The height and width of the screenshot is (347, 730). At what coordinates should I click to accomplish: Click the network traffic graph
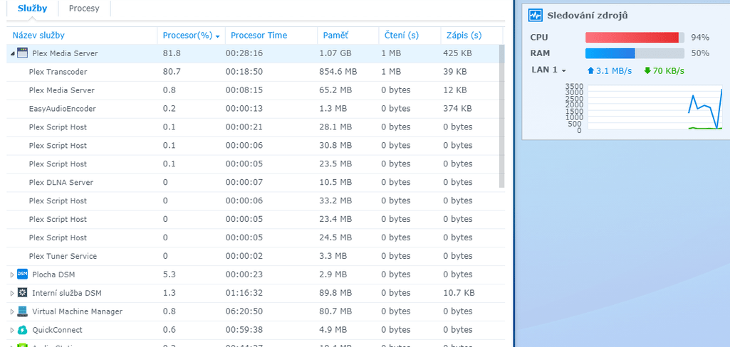point(655,108)
